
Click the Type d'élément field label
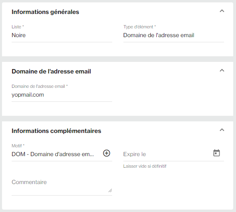140,27
